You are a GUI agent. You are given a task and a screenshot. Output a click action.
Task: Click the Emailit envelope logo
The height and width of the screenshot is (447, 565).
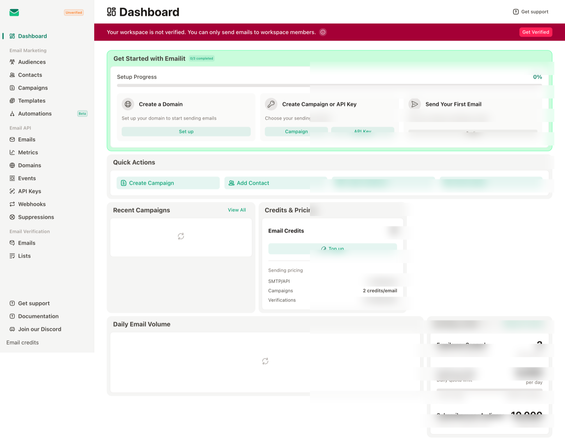(x=14, y=13)
